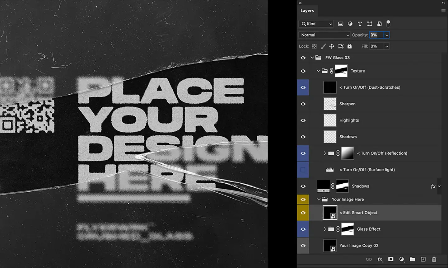The image size is (448, 268).
Task: Filter layers by type layer icon
Action: [x=360, y=24]
